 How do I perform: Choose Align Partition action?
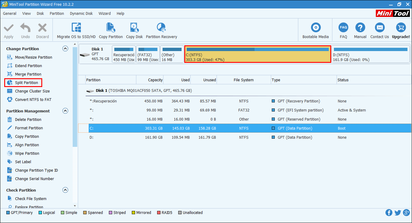tap(23, 145)
